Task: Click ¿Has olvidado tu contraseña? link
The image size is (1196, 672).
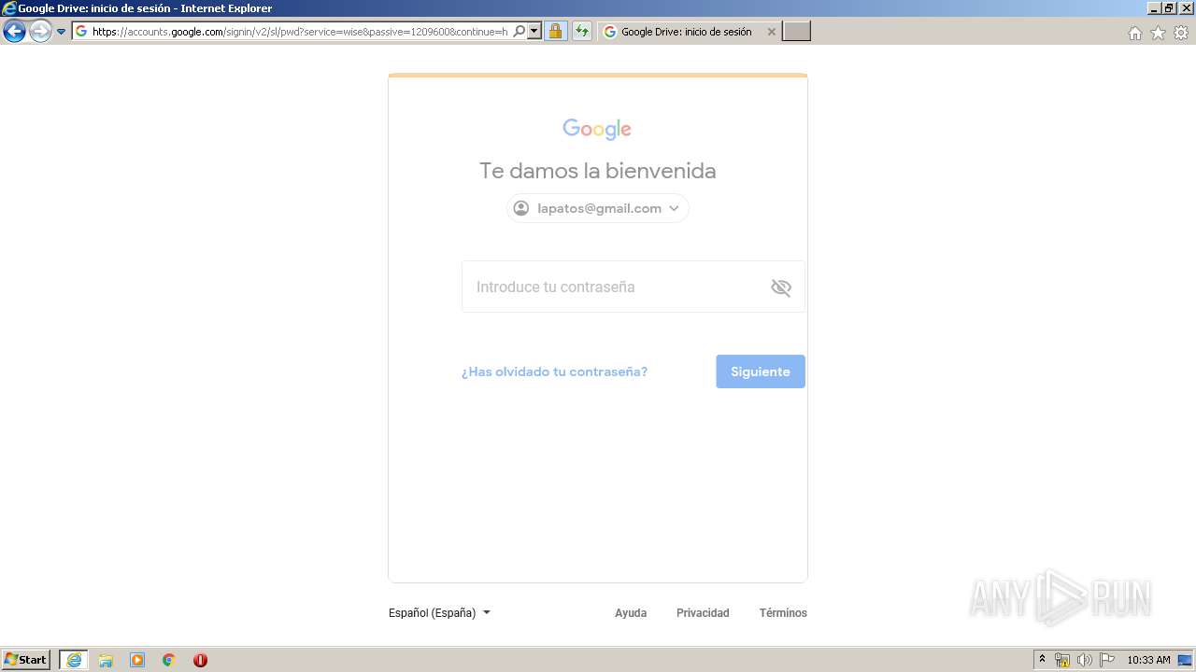Action: tap(554, 371)
